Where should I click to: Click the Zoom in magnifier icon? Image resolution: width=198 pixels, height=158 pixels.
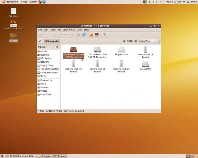pyautogui.click(x=136, y=41)
